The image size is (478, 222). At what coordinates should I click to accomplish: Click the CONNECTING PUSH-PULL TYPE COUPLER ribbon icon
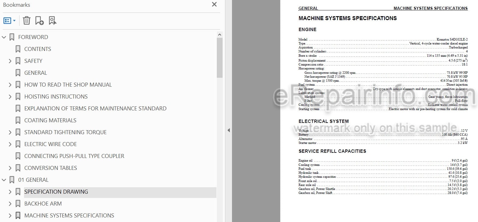18,156
